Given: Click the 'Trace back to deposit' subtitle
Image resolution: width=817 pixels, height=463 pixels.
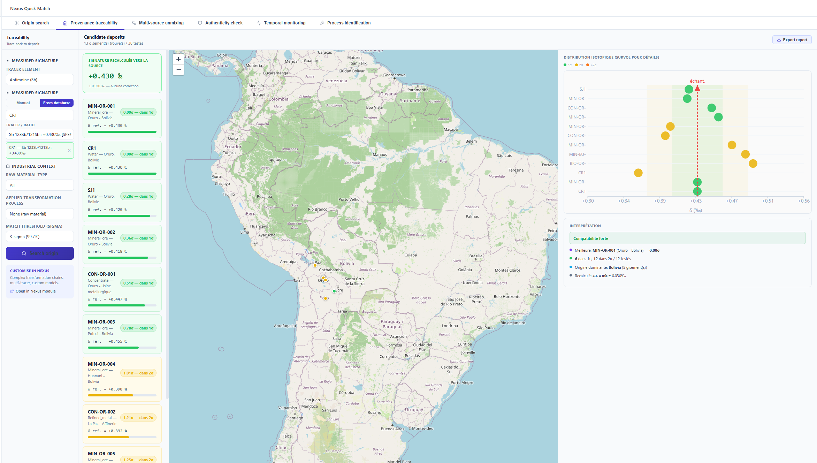Looking at the screenshot, I should point(23,44).
